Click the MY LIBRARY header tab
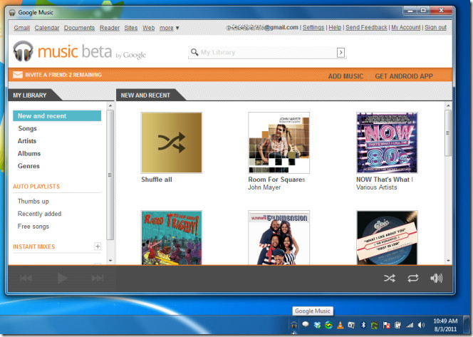Screen dimensions: 473x337 pos(30,95)
